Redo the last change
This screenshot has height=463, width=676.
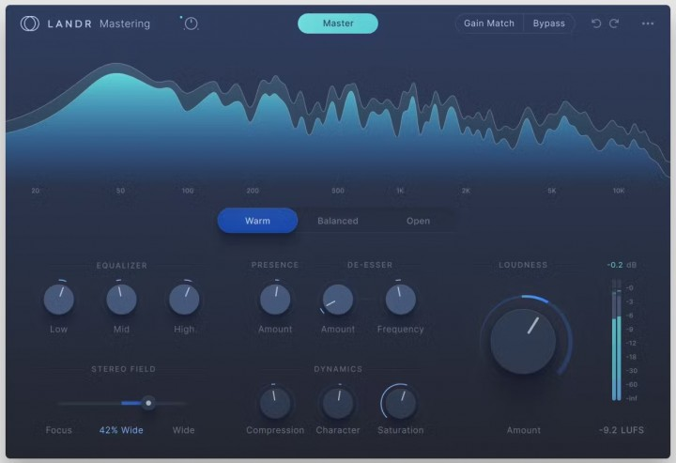pos(614,23)
